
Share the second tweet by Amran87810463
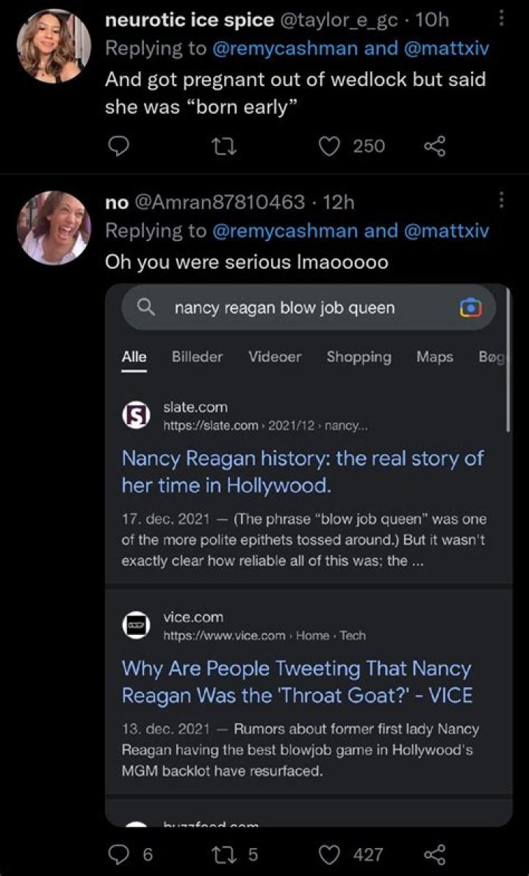435,855
